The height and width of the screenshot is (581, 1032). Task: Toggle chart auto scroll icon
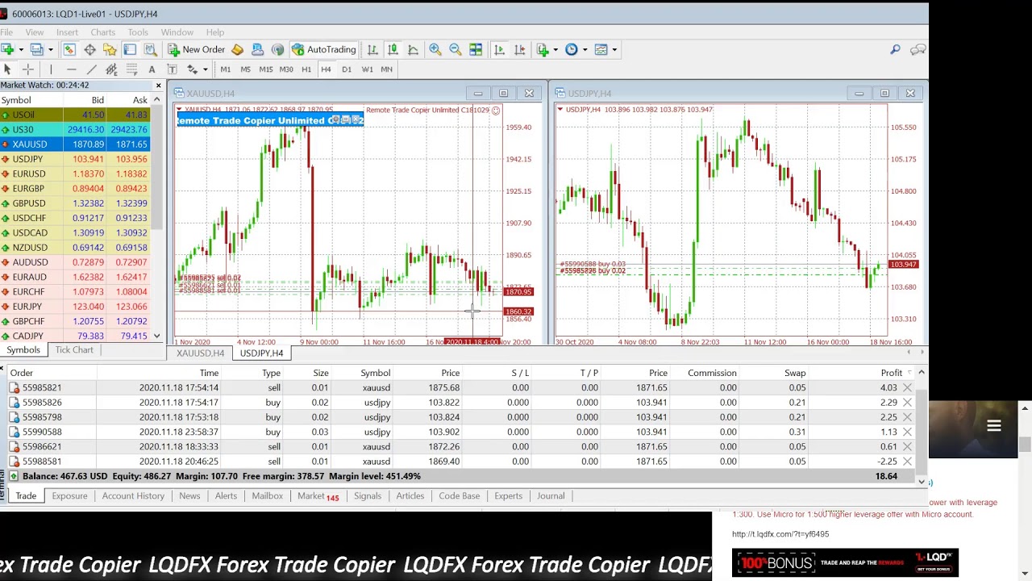[x=499, y=49]
